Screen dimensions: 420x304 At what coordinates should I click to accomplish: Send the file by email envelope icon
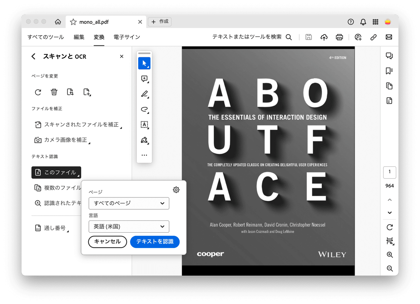click(x=389, y=37)
